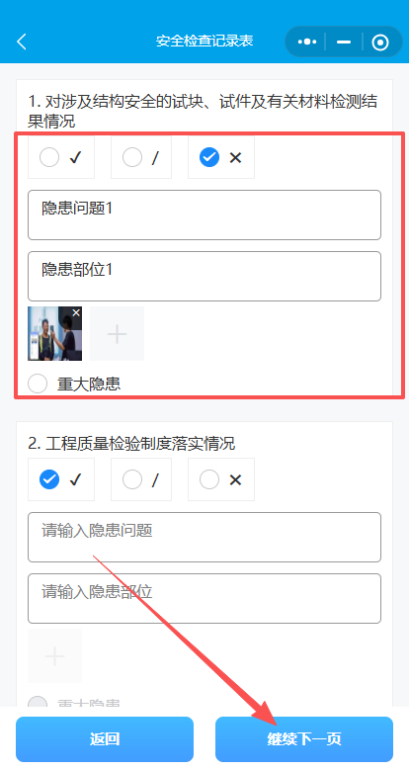Screen dimensions: 409x771
Task: Select the × option for item 1
Action: (221, 157)
